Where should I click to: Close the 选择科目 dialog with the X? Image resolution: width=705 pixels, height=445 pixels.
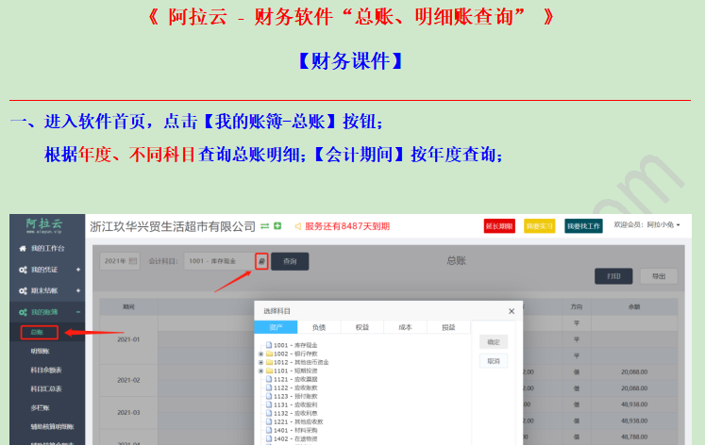512,311
